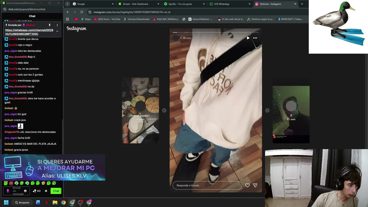Open the Windows Start menu
The height and width of the screenshot is (207, 368).
pyautogui.click(x=6, y=202)
